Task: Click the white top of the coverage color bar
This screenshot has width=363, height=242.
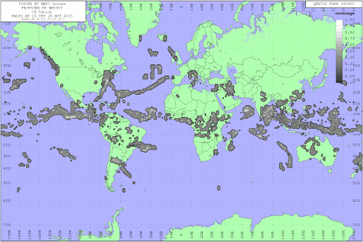Action: (339, 22)
